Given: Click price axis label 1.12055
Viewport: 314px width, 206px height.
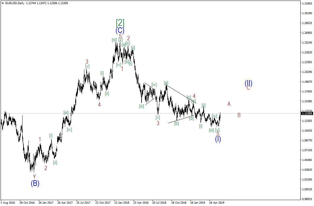Looking at the screenshot, I should [307, 121].
